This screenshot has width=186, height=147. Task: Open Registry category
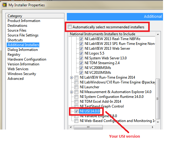pos(14,55)
